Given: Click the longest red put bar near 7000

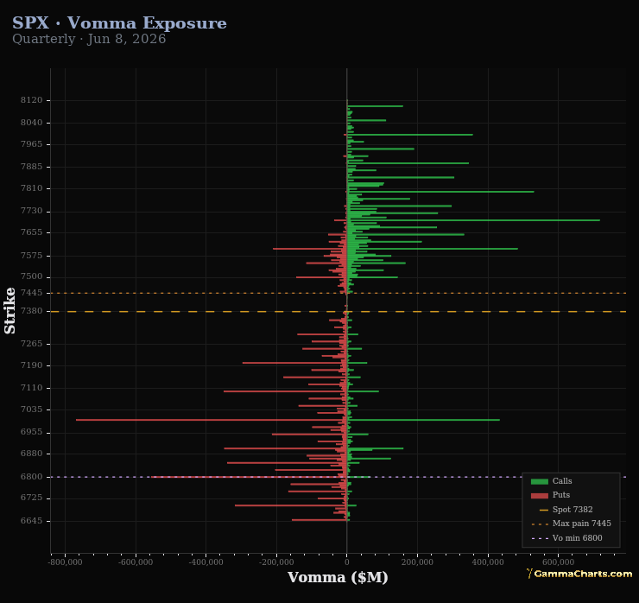Looking at the screenshot, I should [x=211, y=420].
